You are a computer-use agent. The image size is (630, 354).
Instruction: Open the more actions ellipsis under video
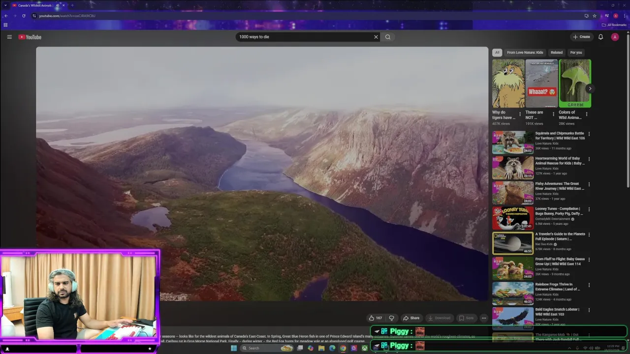coord(484,318)
